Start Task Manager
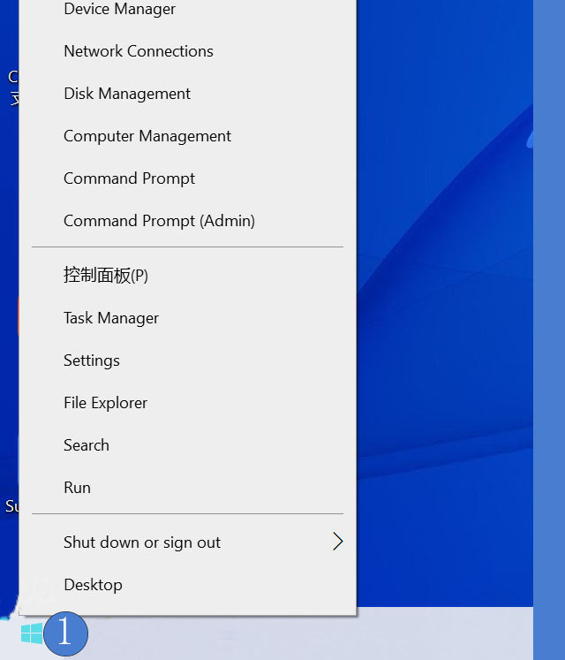The width and height of the screenshot is (565, 660). [x=187, y=318]
